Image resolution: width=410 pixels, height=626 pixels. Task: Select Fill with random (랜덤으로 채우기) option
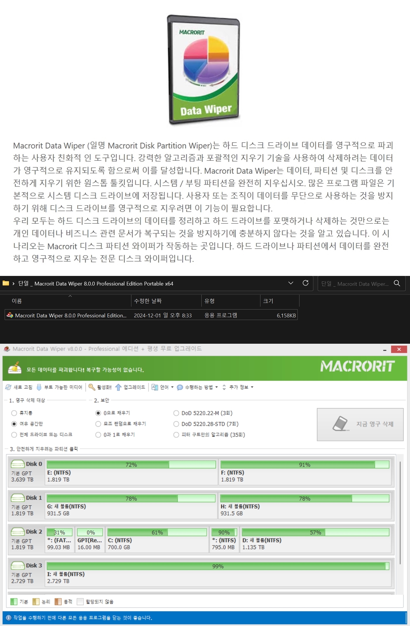98,424
